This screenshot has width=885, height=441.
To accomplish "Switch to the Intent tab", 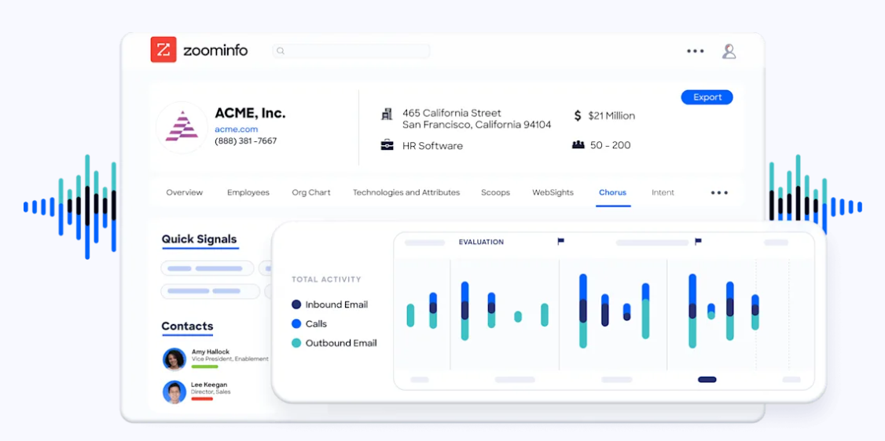I will pyautogui.click(x=663, y=192).
